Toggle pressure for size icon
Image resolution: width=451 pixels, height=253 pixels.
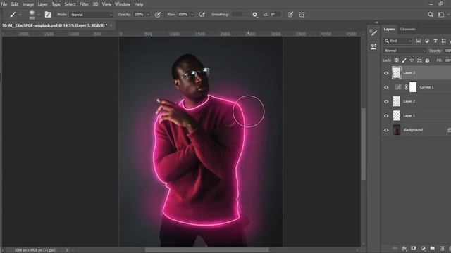290,15
